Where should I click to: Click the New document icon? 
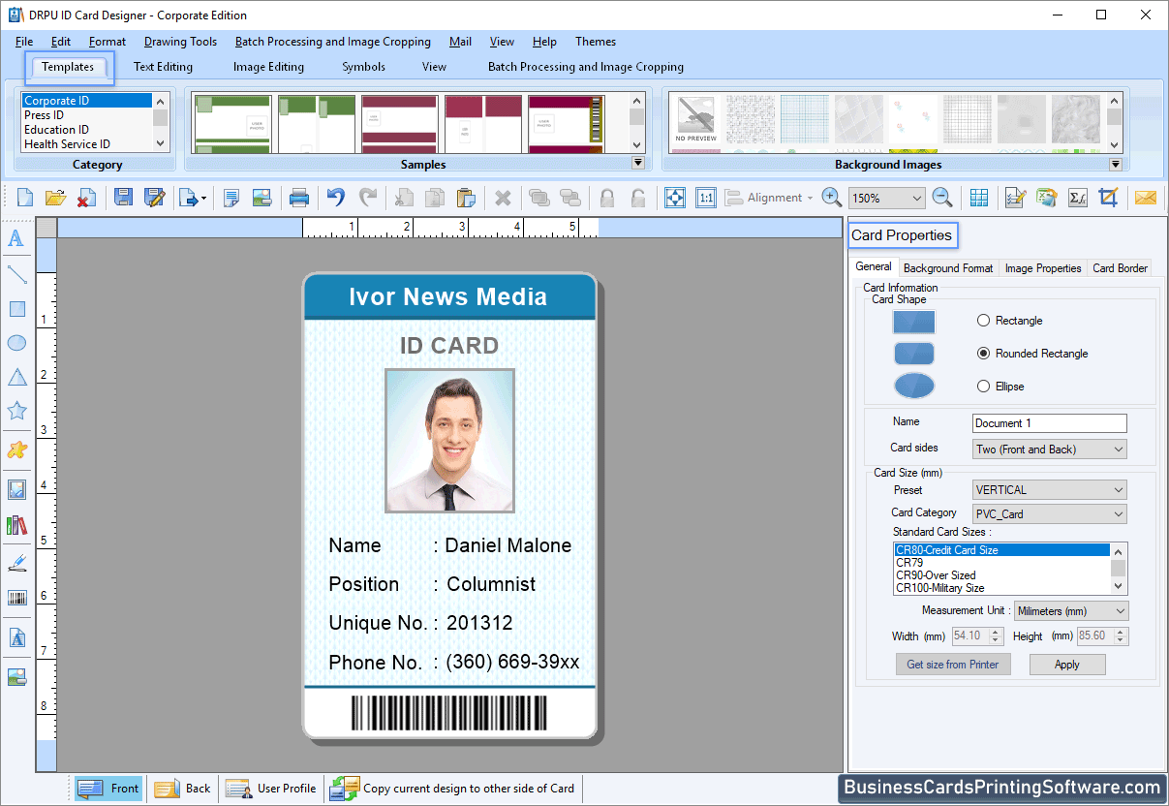tap(25, 198)
